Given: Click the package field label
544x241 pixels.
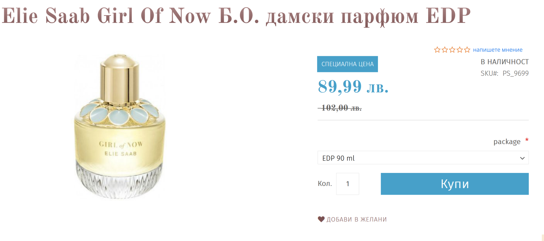Looking at the screenshot, I should pos(507,142).
